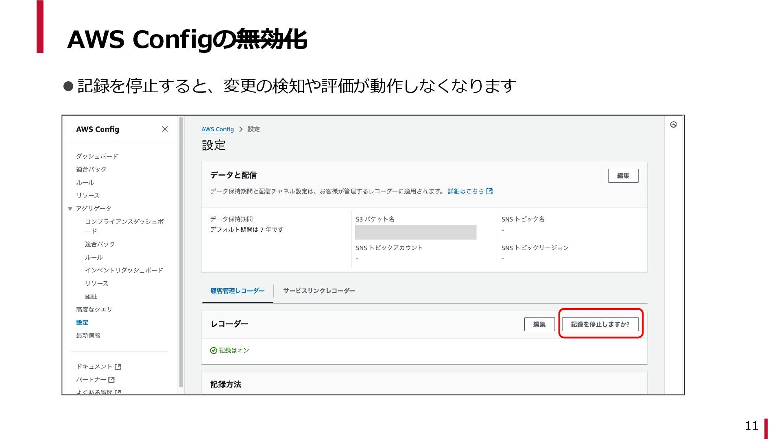781x439 pixels.
Task: Open 最新情報 in the navigation menu
Action: [x=88, y=336]
